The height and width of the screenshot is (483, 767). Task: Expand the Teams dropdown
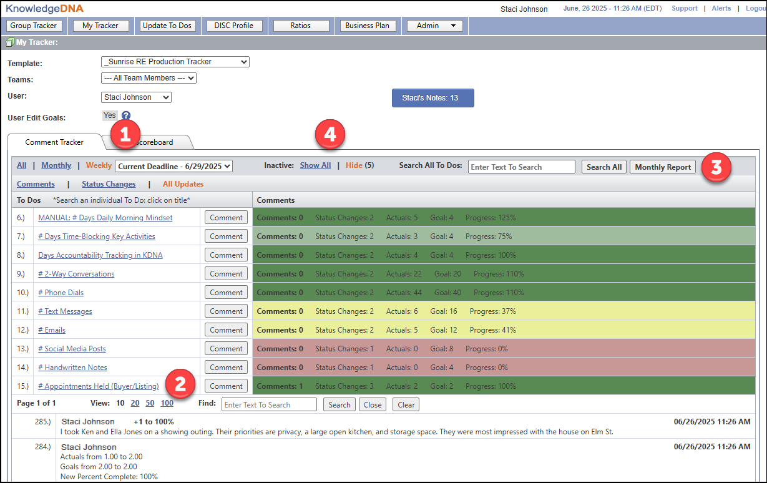coord(149,78)
